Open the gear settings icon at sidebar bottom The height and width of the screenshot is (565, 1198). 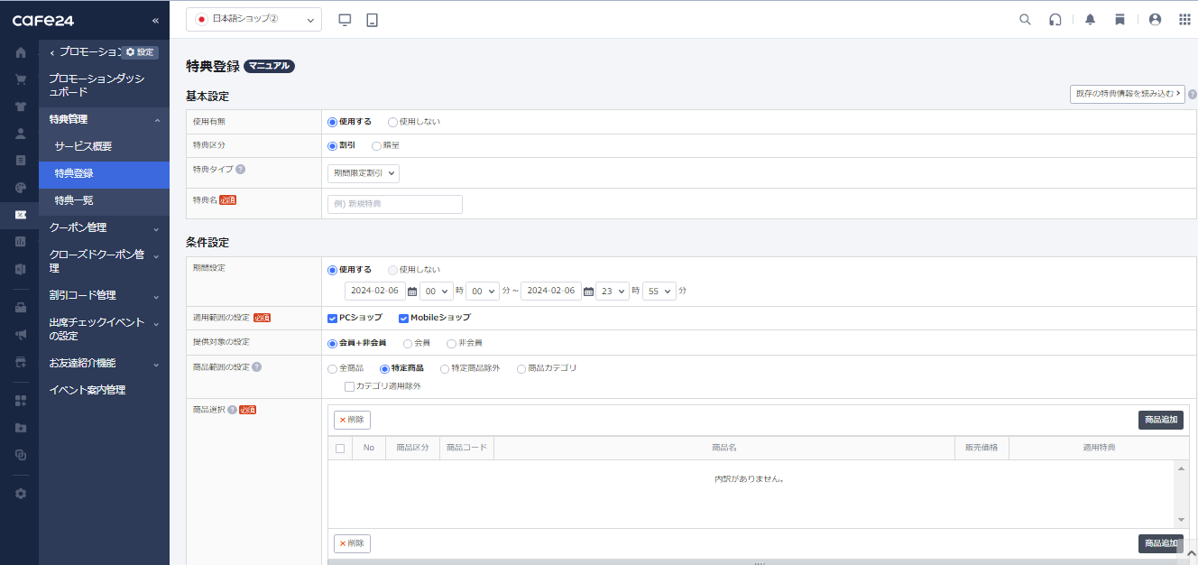coord(20,494)
